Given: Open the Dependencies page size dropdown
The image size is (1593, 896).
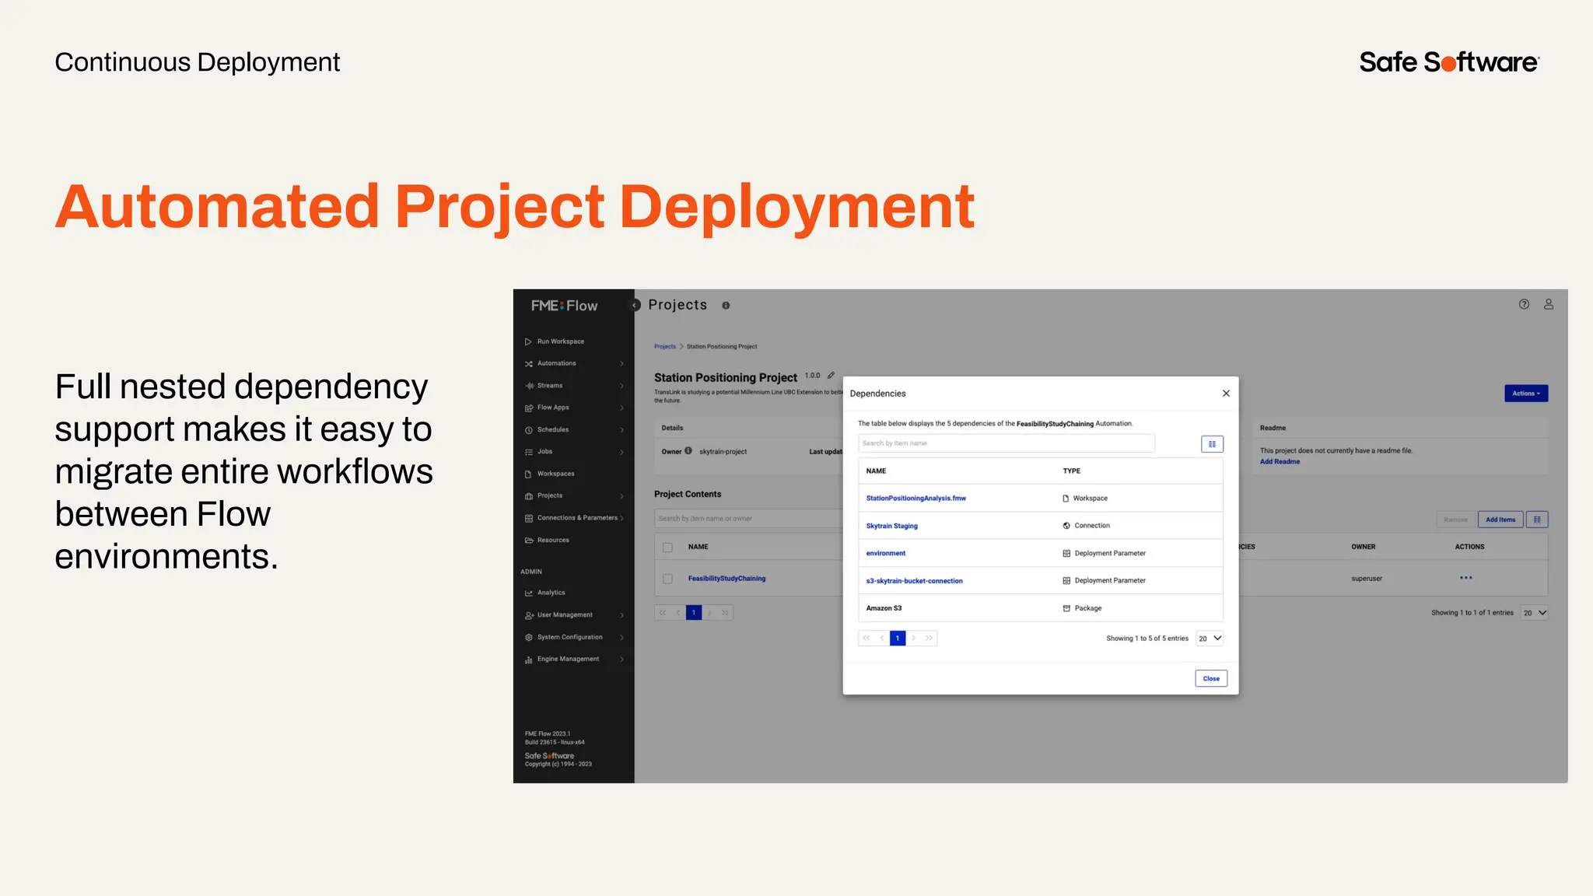Looking at the screenshot, I should click(x=1210, y=639).
